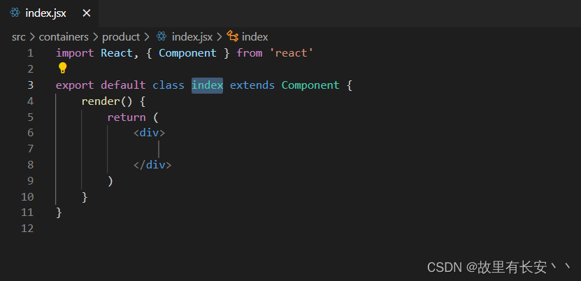Click 'React' identifier on line 1
The width and height of the screenshot is (581, 281).
[117, 53]
